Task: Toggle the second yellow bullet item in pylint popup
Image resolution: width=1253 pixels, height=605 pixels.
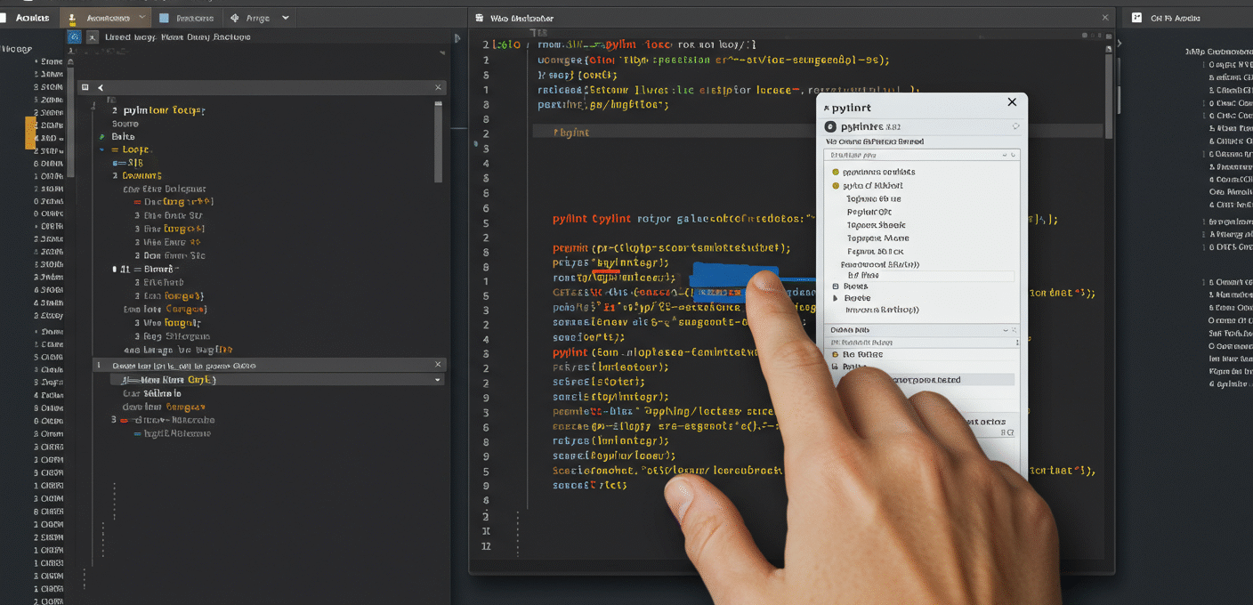Action: 836,186
